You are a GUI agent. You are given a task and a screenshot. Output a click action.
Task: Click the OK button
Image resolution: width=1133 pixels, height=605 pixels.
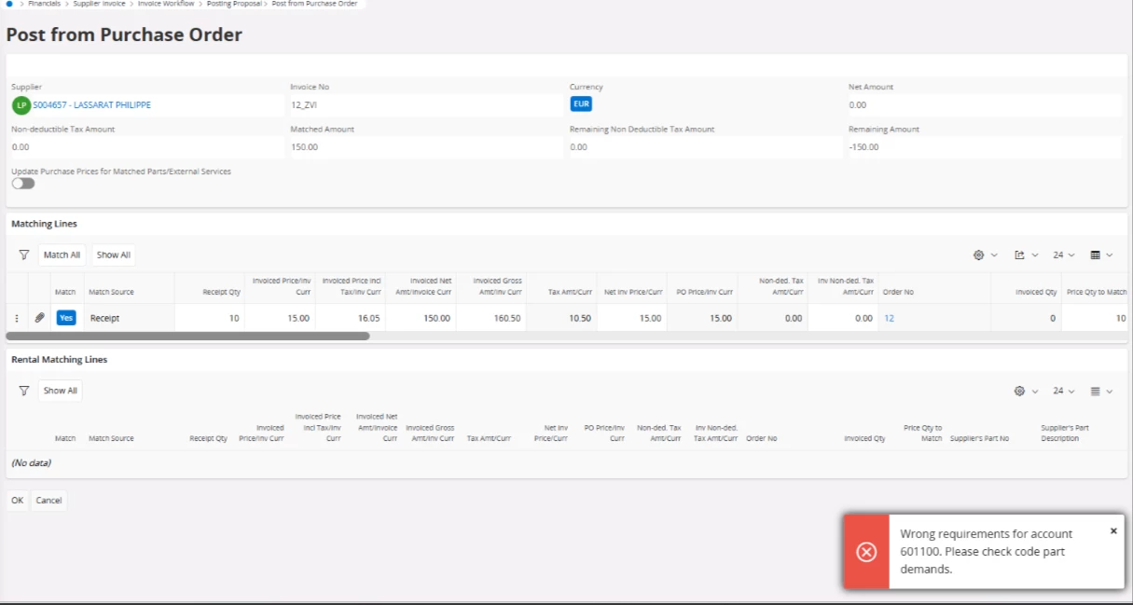pos(17,501)
